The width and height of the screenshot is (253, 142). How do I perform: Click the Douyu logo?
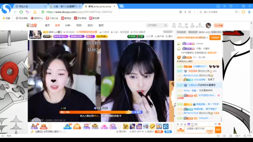(32, 25)
